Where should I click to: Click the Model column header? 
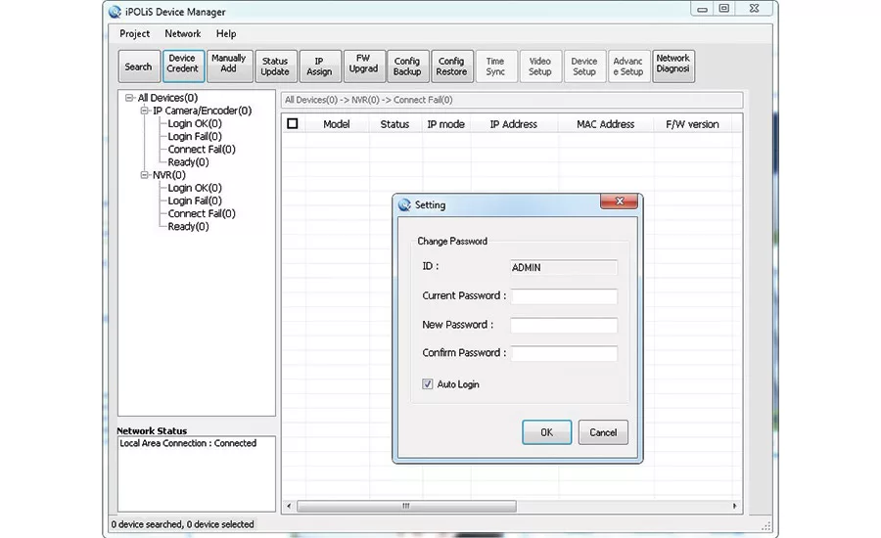(x=337, y=124)
